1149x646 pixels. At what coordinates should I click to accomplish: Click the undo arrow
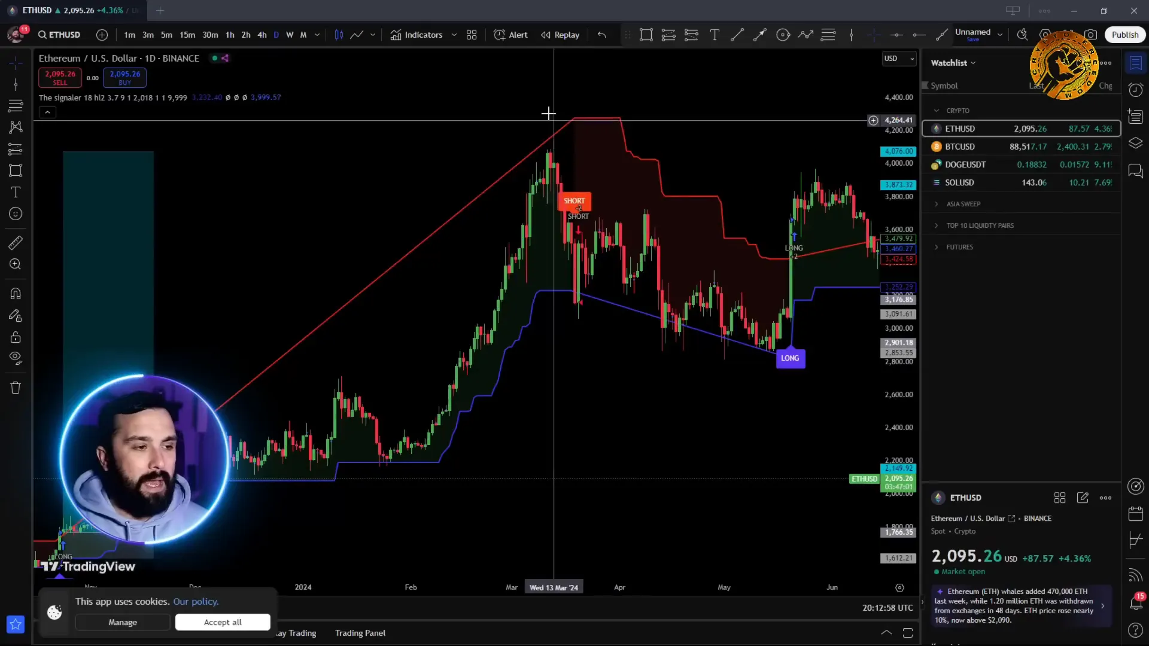(601, 35)
